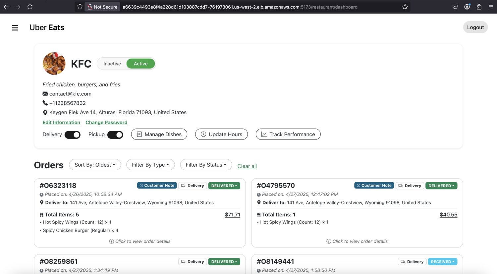This screenshot has width=497, height=274.
Task: Click the Uber Eats title
Action: click(x=47, y=27)
